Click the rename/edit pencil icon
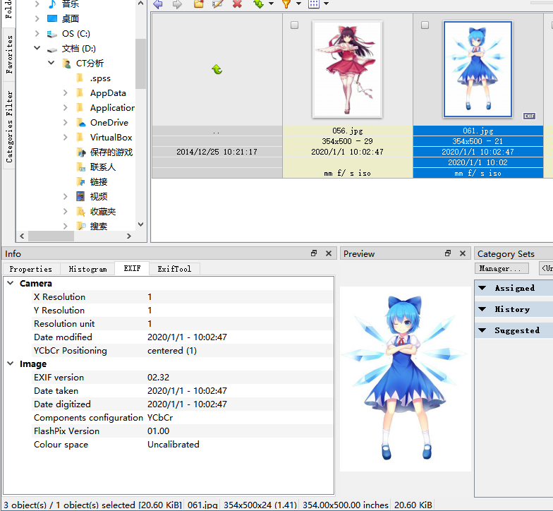 [x=218, y=4]
